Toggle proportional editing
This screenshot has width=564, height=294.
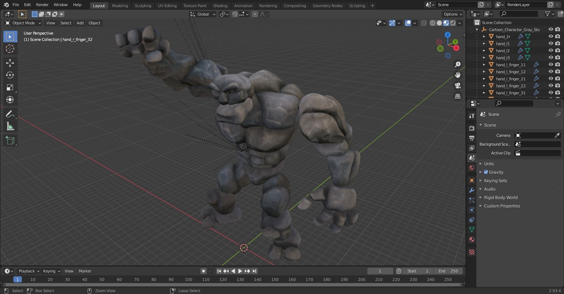pyautogui.click(x=255, y=14)
